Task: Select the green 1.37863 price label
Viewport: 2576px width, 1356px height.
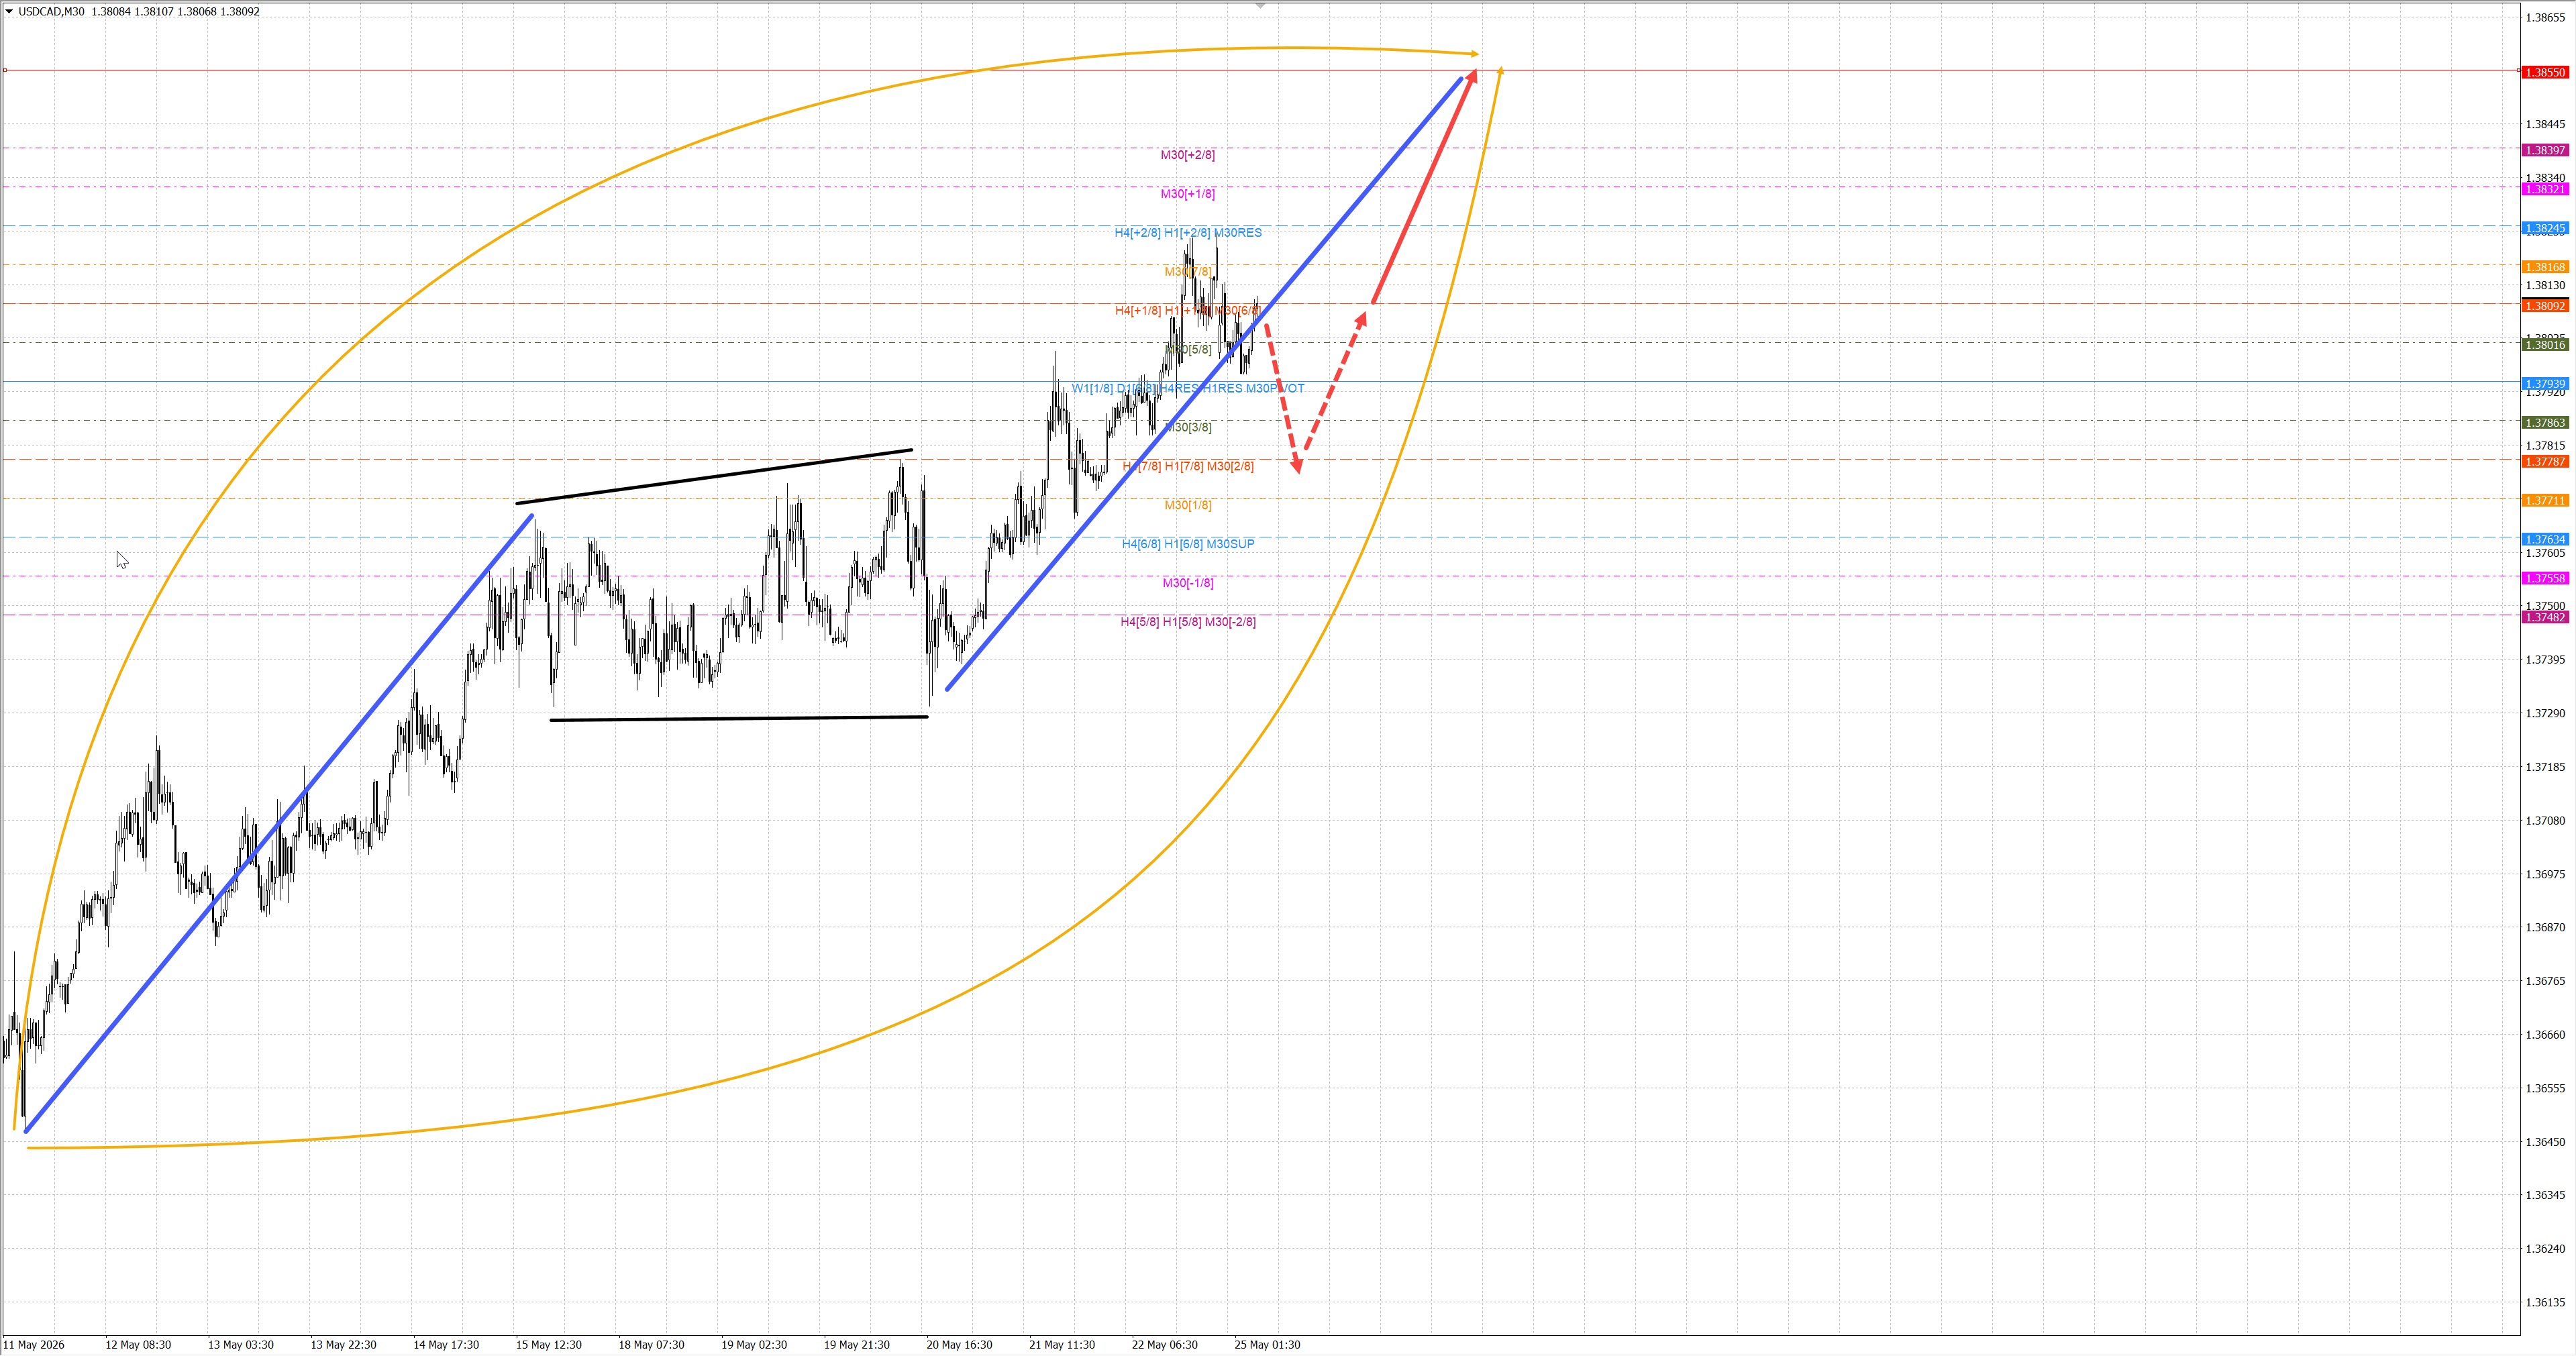Action: [x=2544, y=423]
